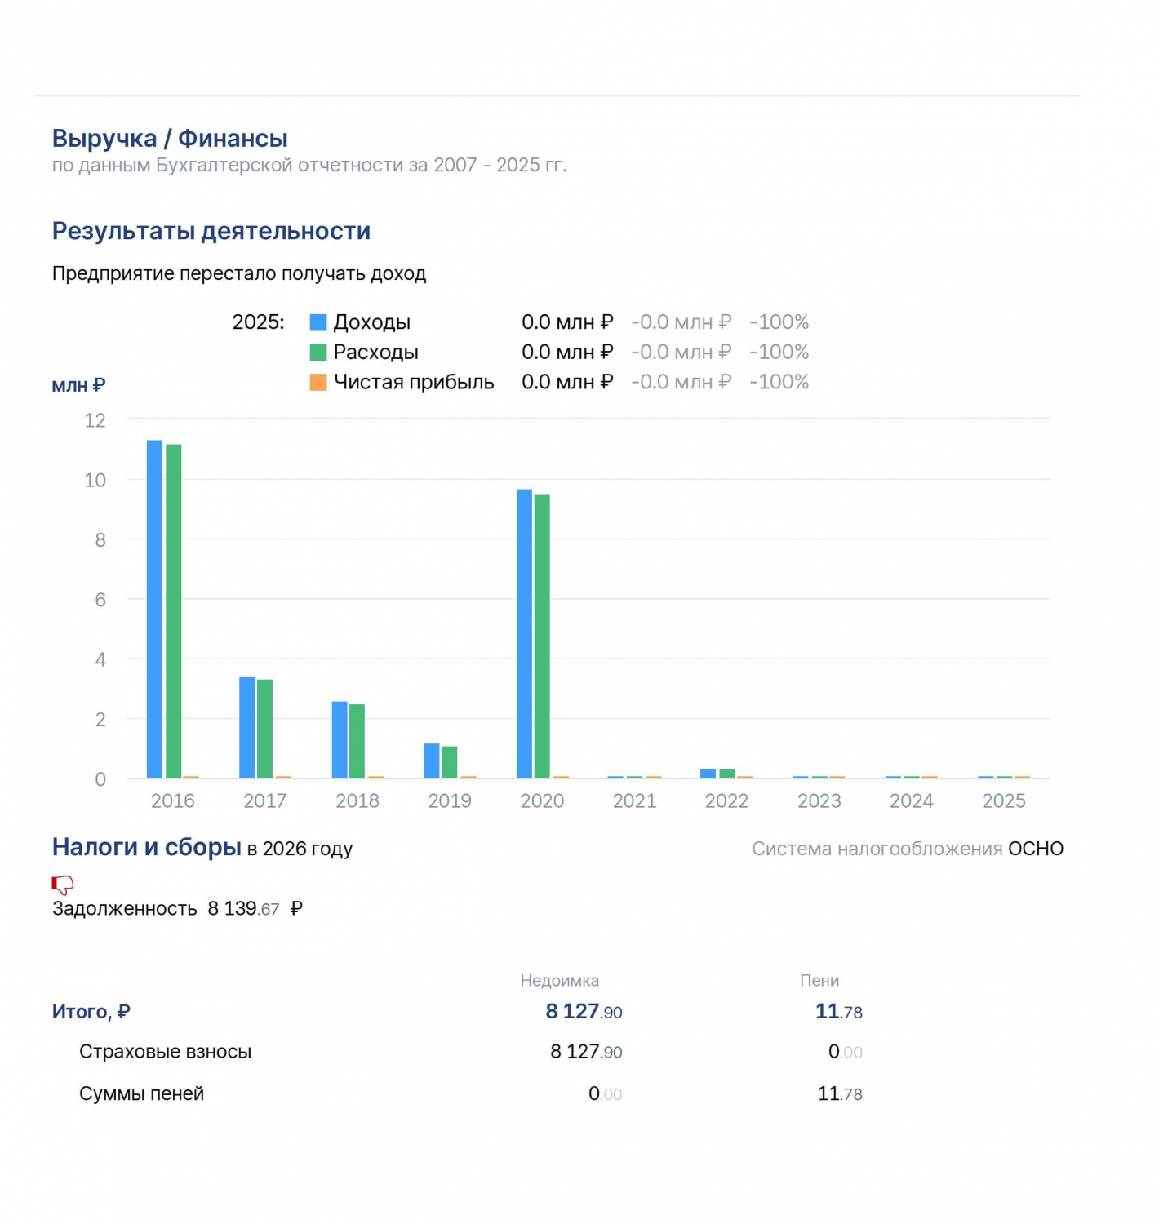Click the red thumbs-down debt icon
1159x1224 pixels.
pos(63,885)
